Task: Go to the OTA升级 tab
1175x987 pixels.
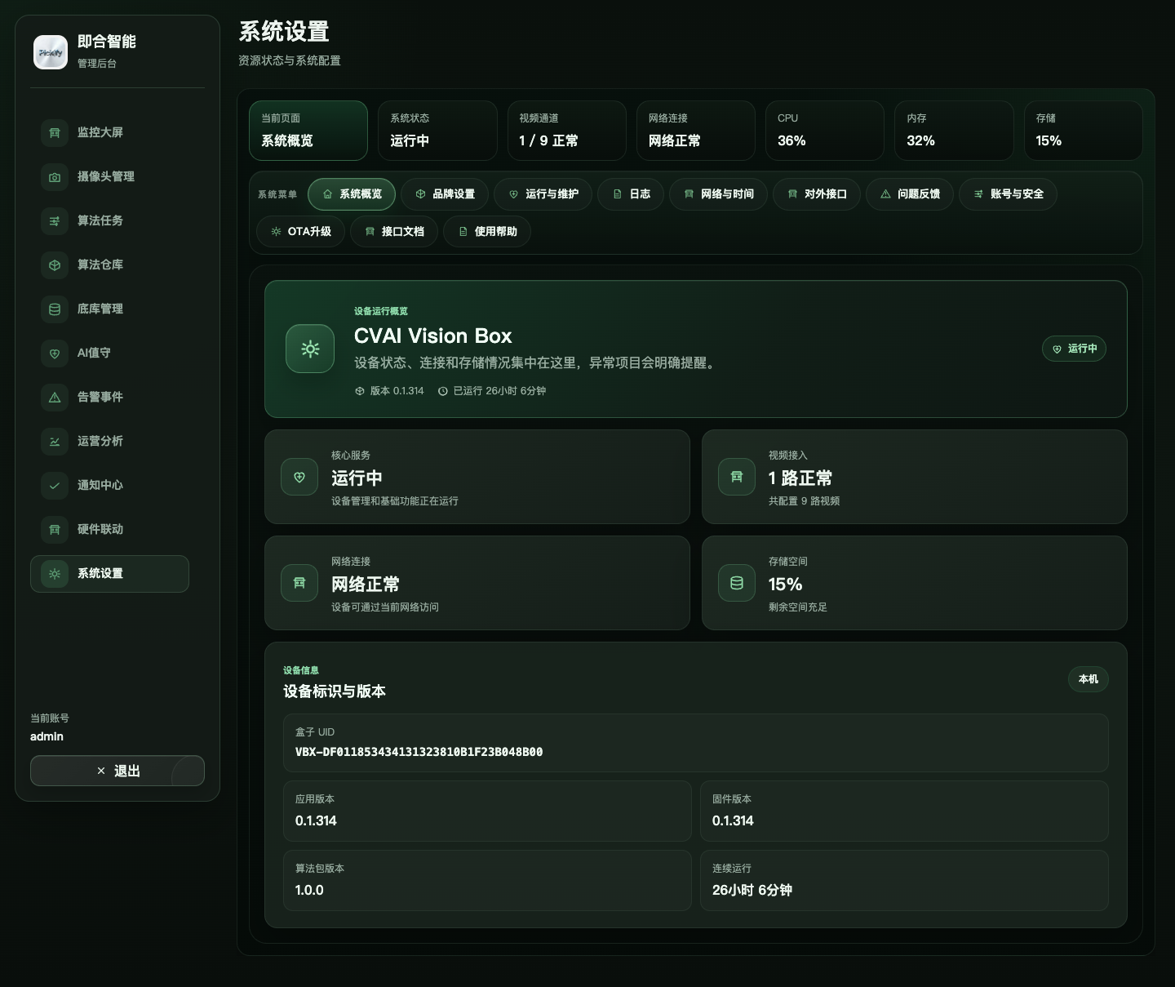Action: tap(301, 231)
